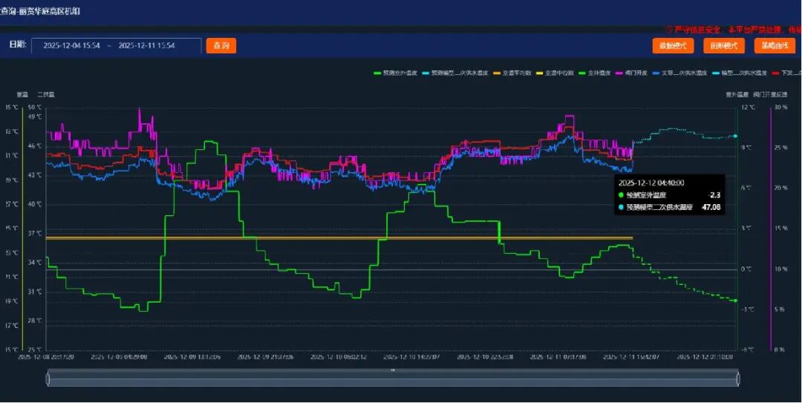The height and width of the screenshot is (403, 802).
Task: Click the green marker beside 室外温度 legend
Action: (x=582, y=73)
